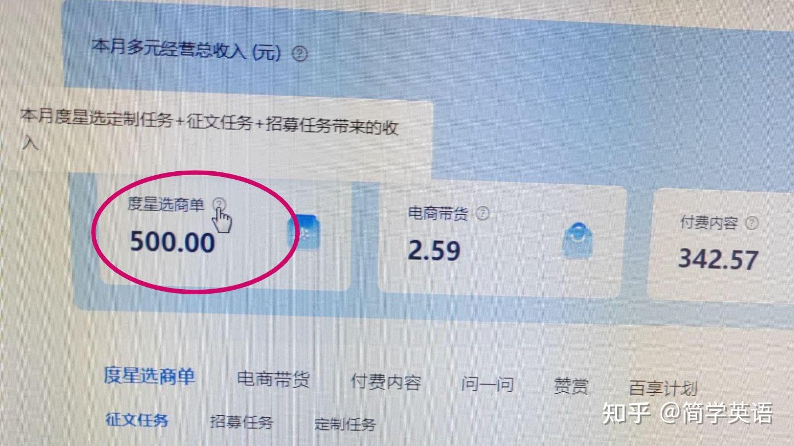Switch to the 电商带货 tab

click(273, 379)
